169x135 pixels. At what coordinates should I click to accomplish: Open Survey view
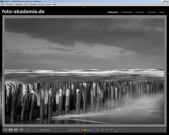pos(21,130)
